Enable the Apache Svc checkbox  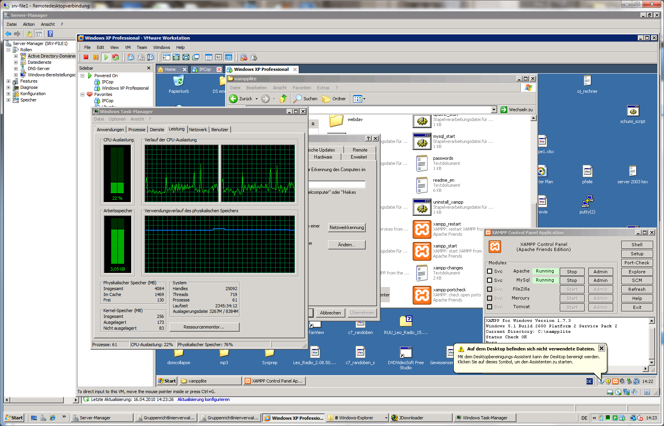click(489, 271)
